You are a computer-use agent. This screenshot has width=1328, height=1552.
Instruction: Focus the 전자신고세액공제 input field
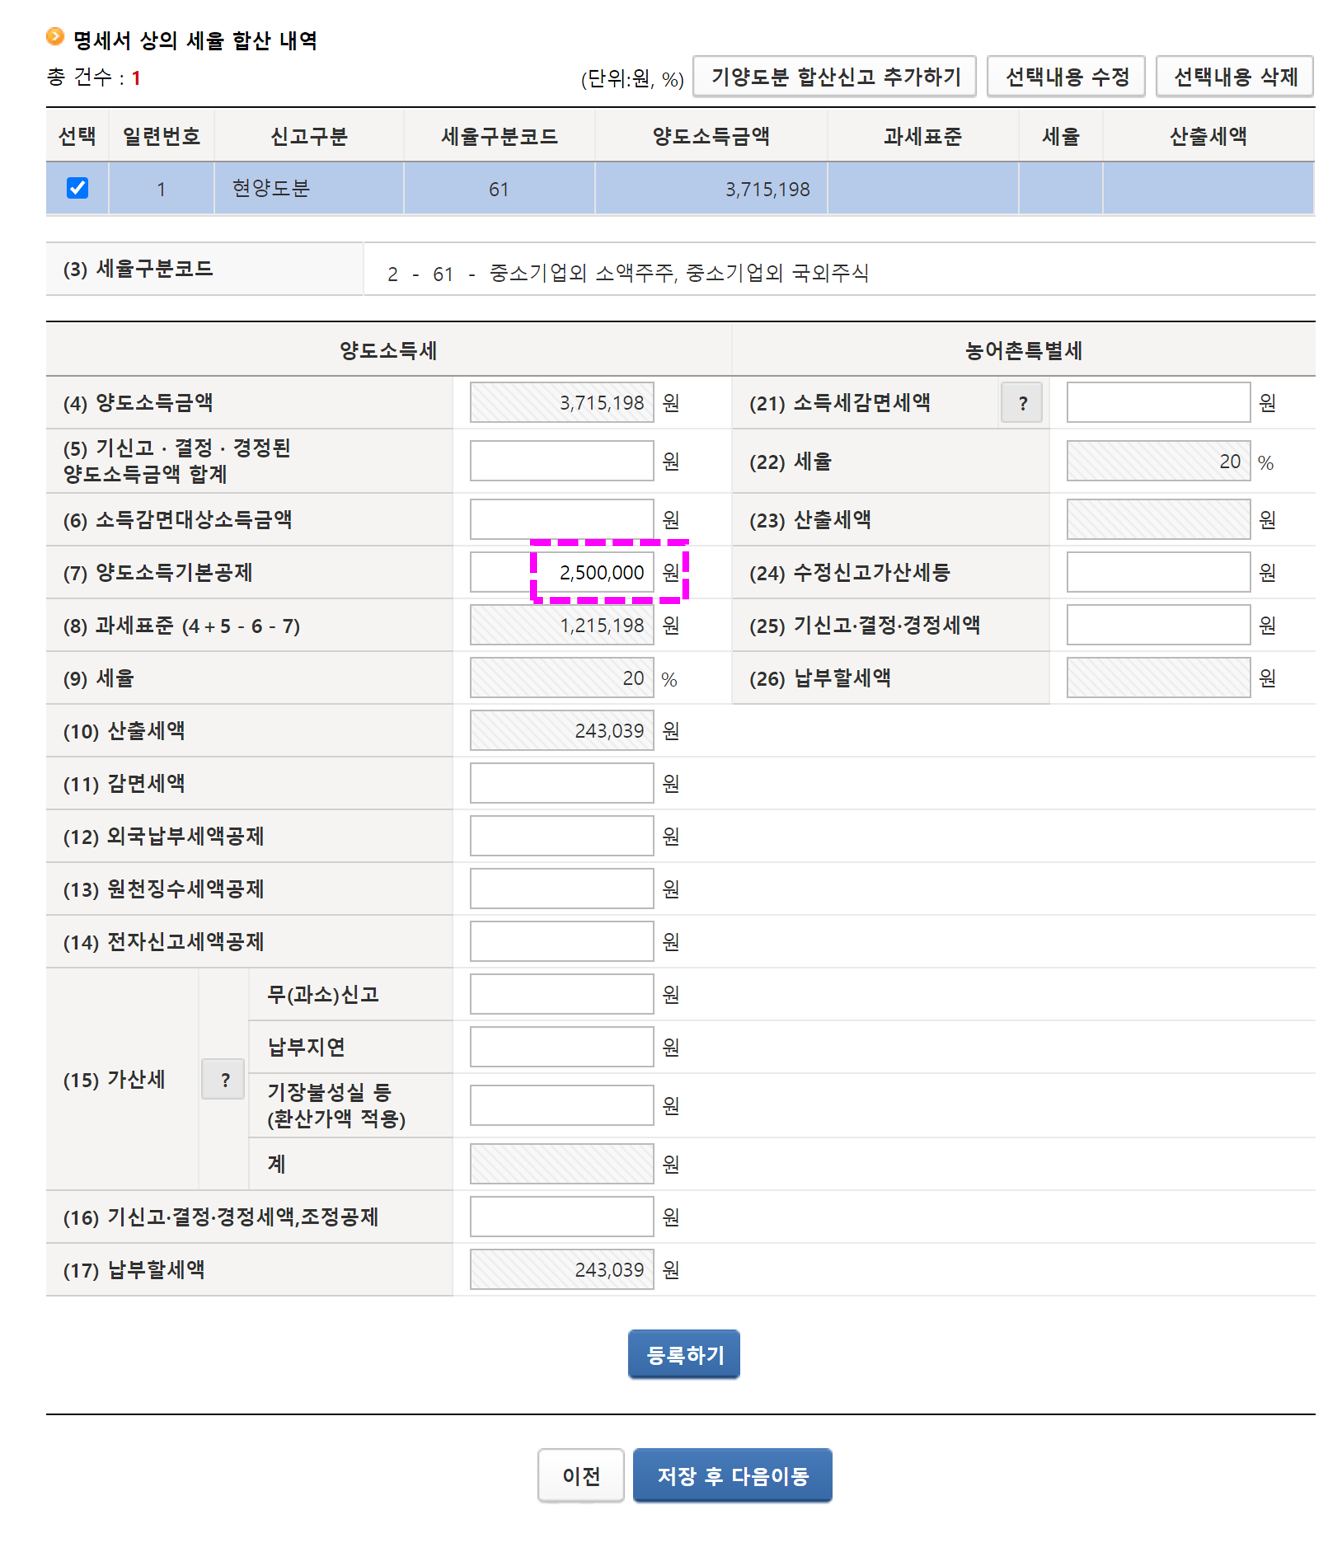(x=561, y=941)
